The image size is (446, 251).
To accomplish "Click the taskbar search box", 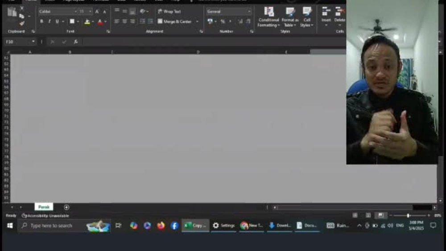I will pyautogui.click(x=64, y=226).
